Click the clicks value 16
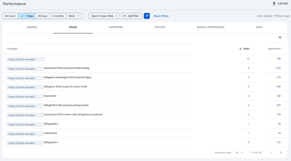The height and width of the screenshot is (161, 291). point(248,59)
